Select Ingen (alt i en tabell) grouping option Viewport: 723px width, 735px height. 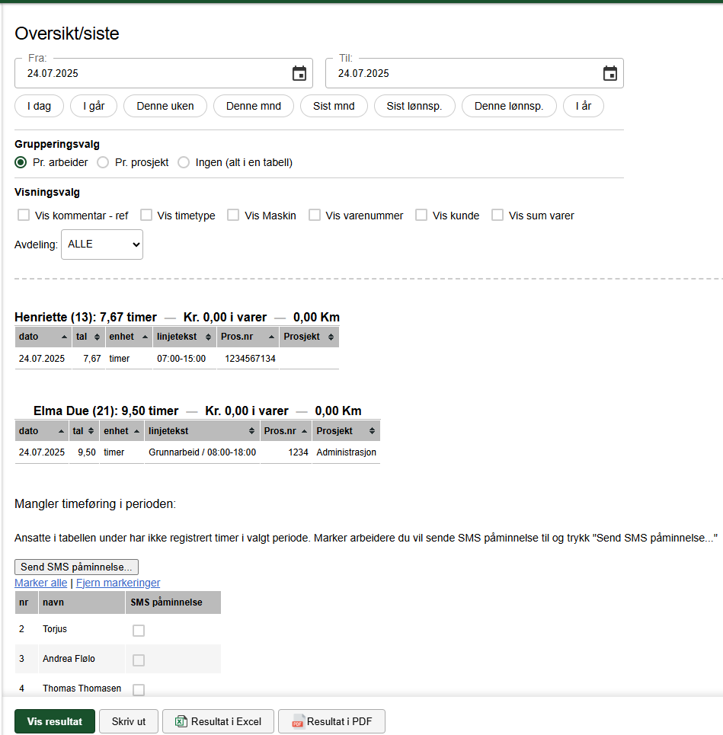[184, 163]
